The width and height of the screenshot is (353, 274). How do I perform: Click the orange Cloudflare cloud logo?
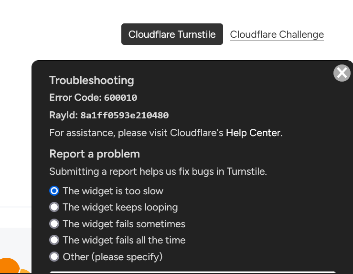[x=13, y=266]
